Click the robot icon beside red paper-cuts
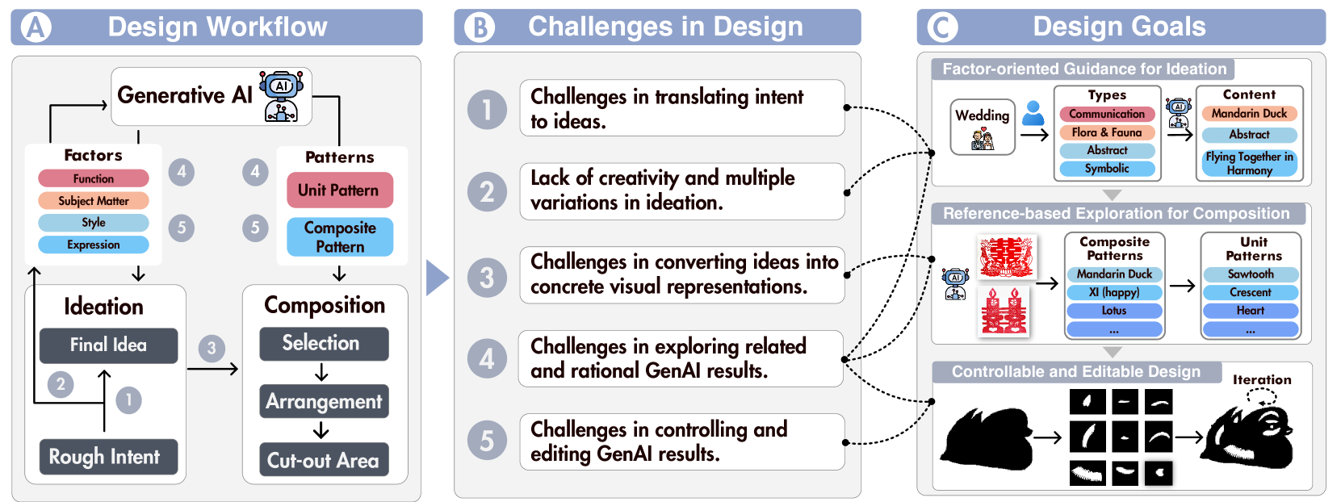The height and width of the screenshot is (502, 1341). pyautogui.click(x=955, y=285)
